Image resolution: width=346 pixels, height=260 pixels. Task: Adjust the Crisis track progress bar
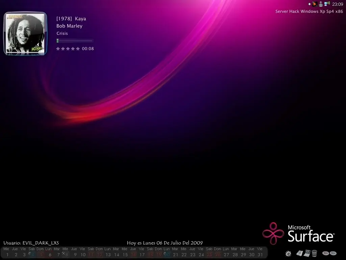pyautogui.click(x=75, y=41)
